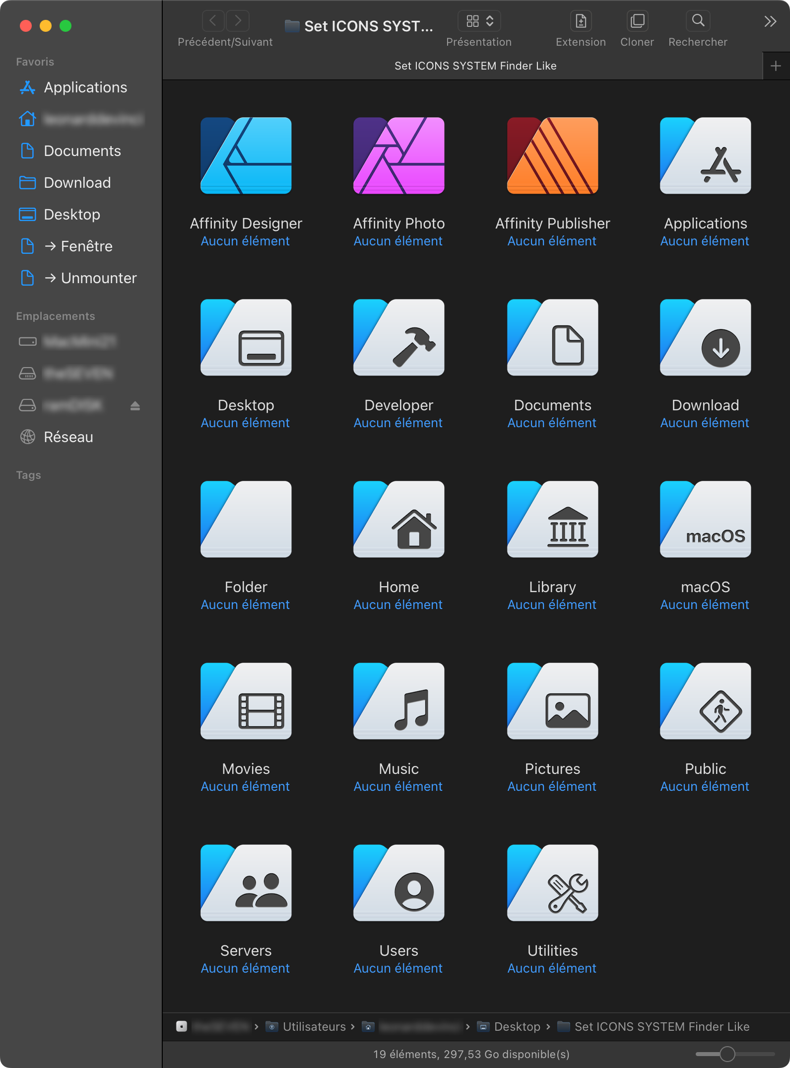Open the Présentation view mode dropdown
This screenshot has width=790, height=1068.
[479, 21]
